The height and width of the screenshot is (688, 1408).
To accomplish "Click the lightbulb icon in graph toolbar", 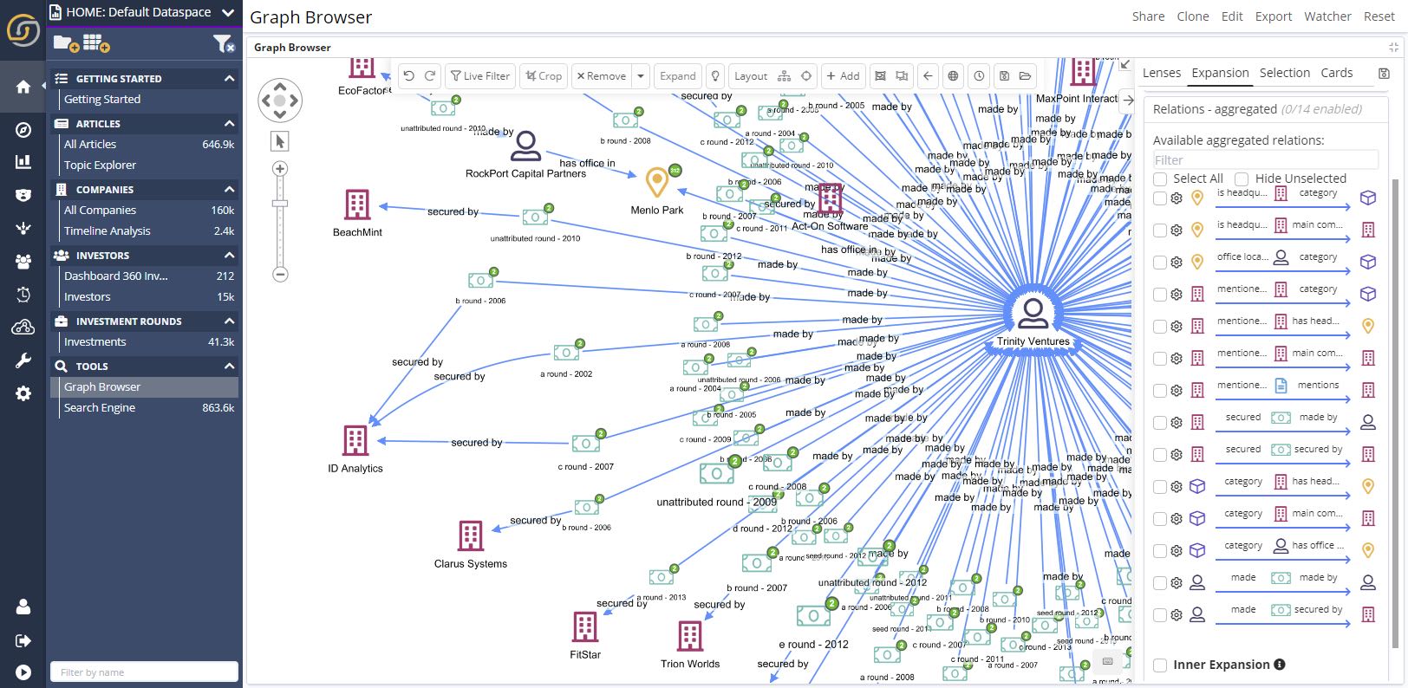I will point(715,76).
